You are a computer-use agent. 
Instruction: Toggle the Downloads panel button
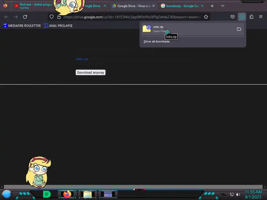point(242,17)
